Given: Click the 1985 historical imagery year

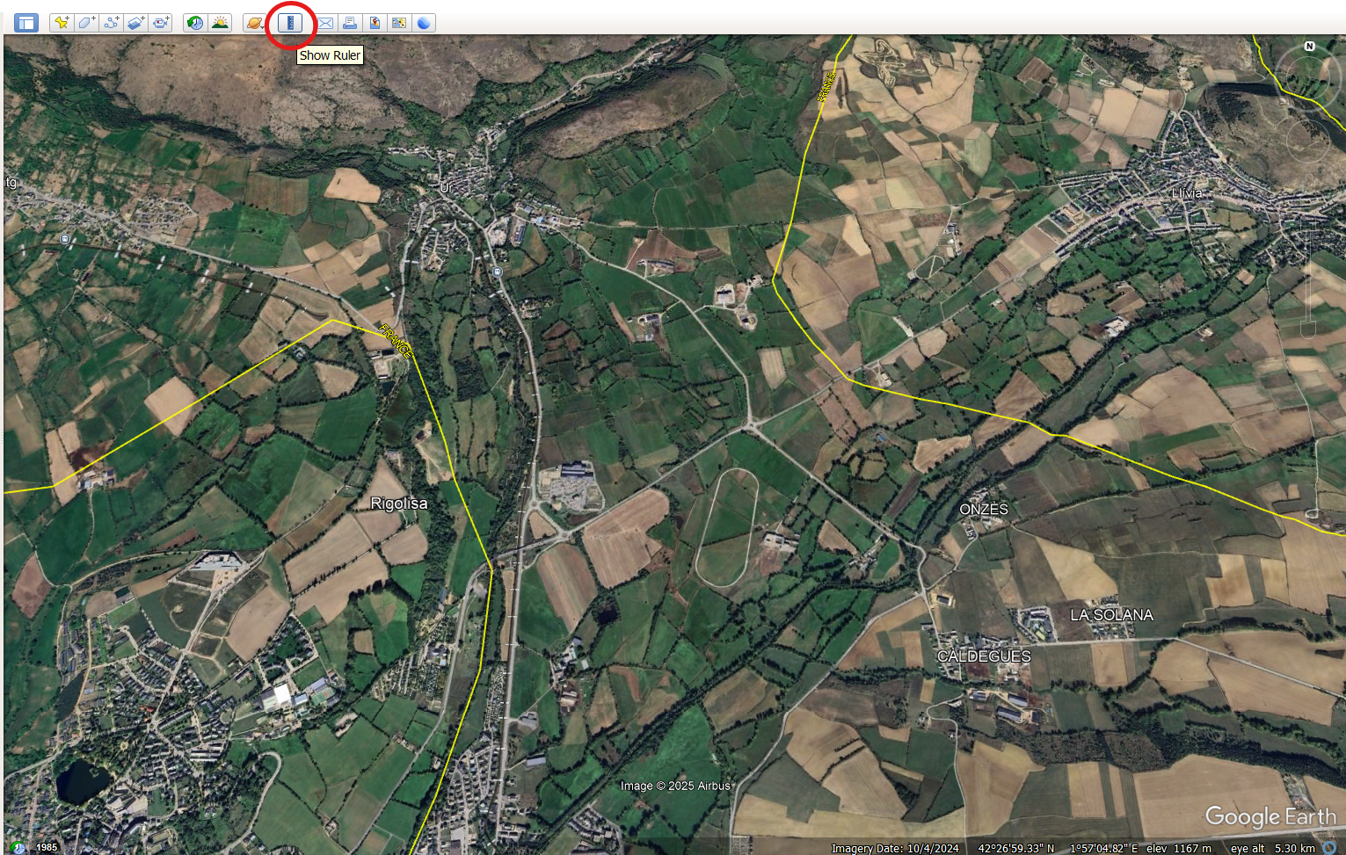Looking at the screenshot, I should coord(47,847).
